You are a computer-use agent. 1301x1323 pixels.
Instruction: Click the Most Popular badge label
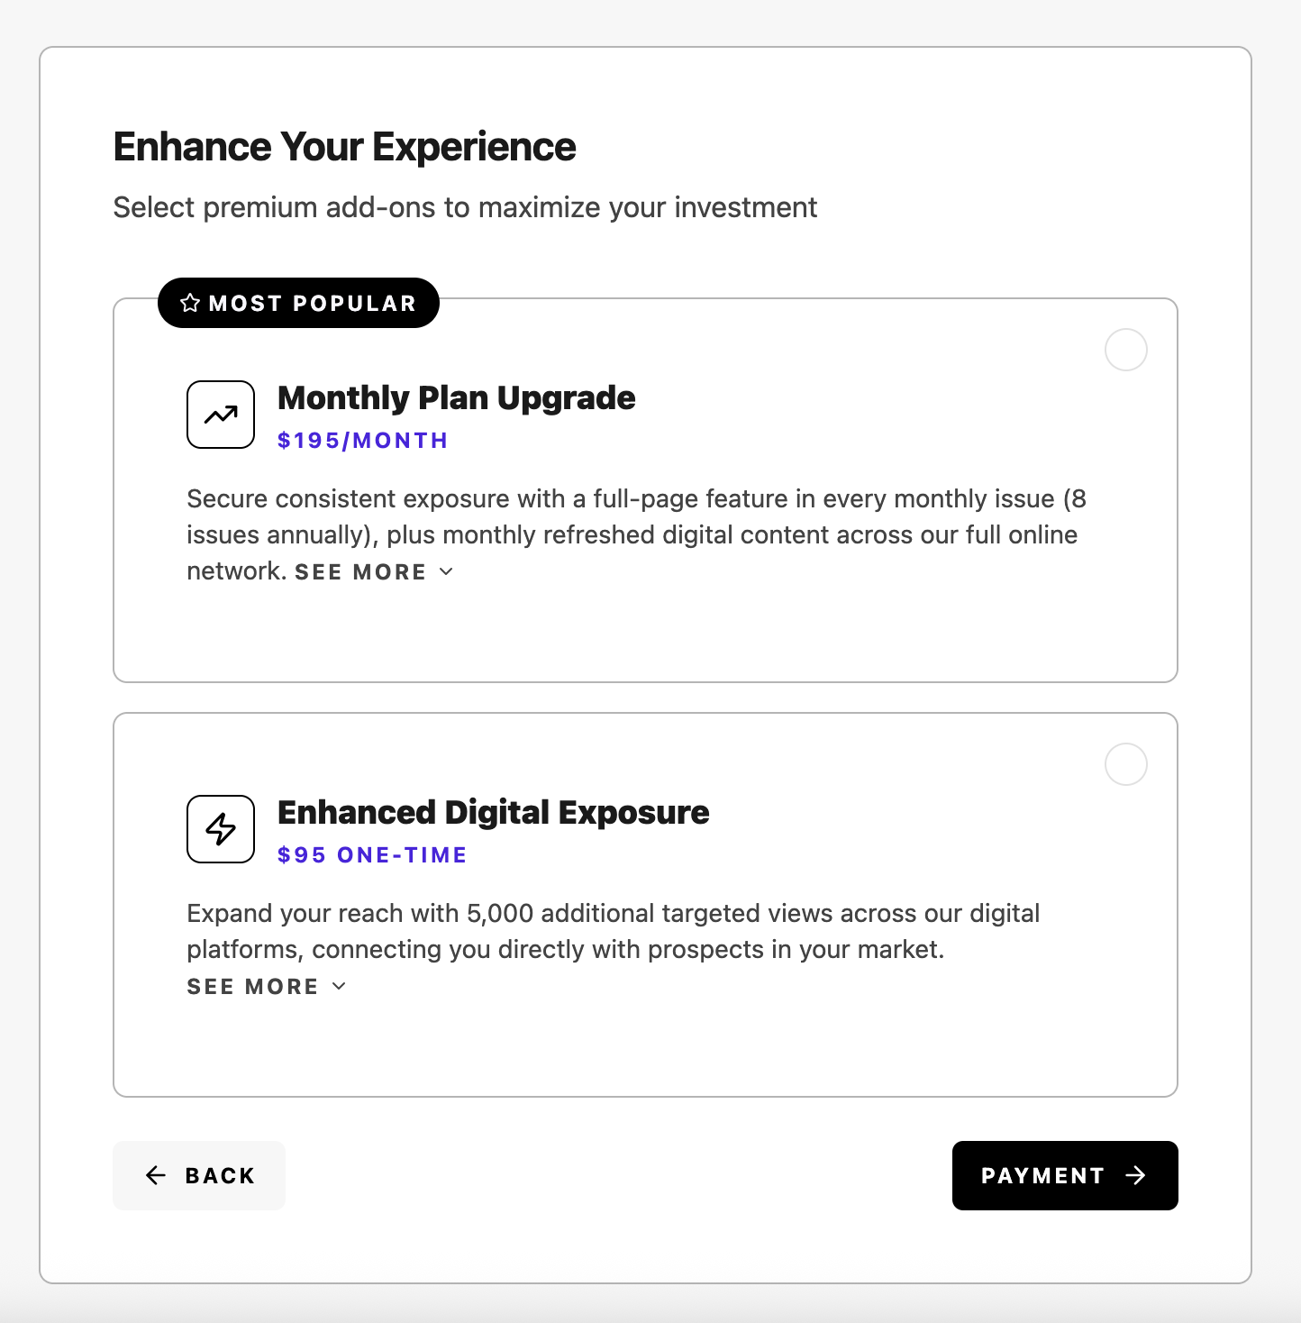[312, 304]
